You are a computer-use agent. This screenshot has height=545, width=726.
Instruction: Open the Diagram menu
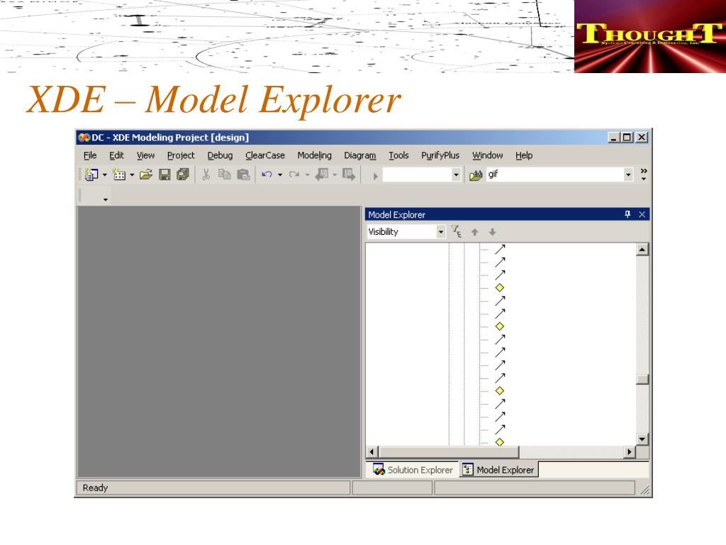[359, 155]
